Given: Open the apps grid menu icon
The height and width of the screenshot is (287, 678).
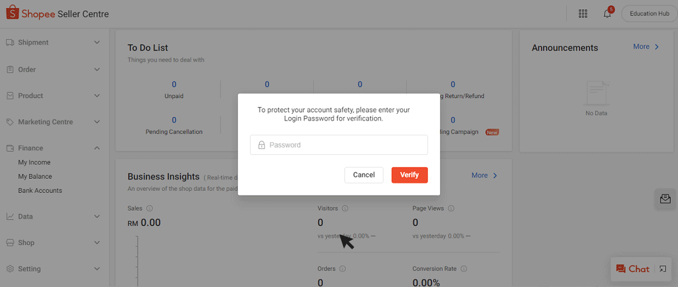Looking at the screenshot, I should point(583,14).
